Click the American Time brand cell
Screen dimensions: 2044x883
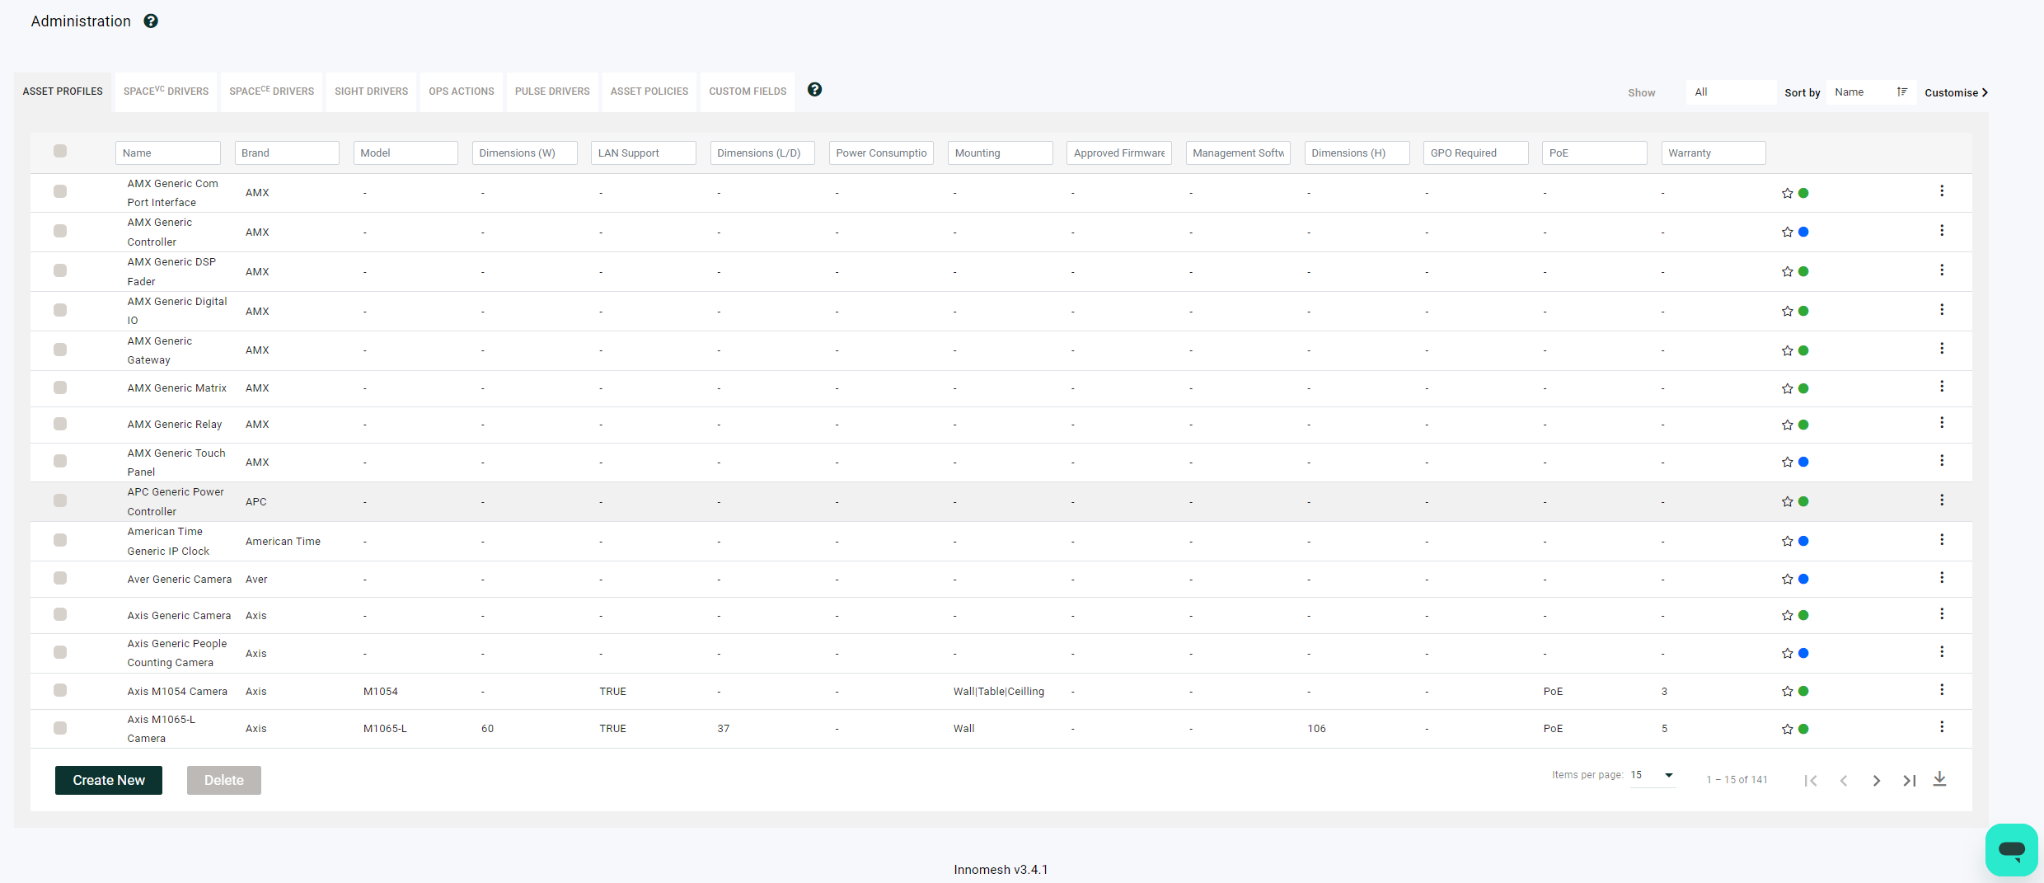coord(283,542)
